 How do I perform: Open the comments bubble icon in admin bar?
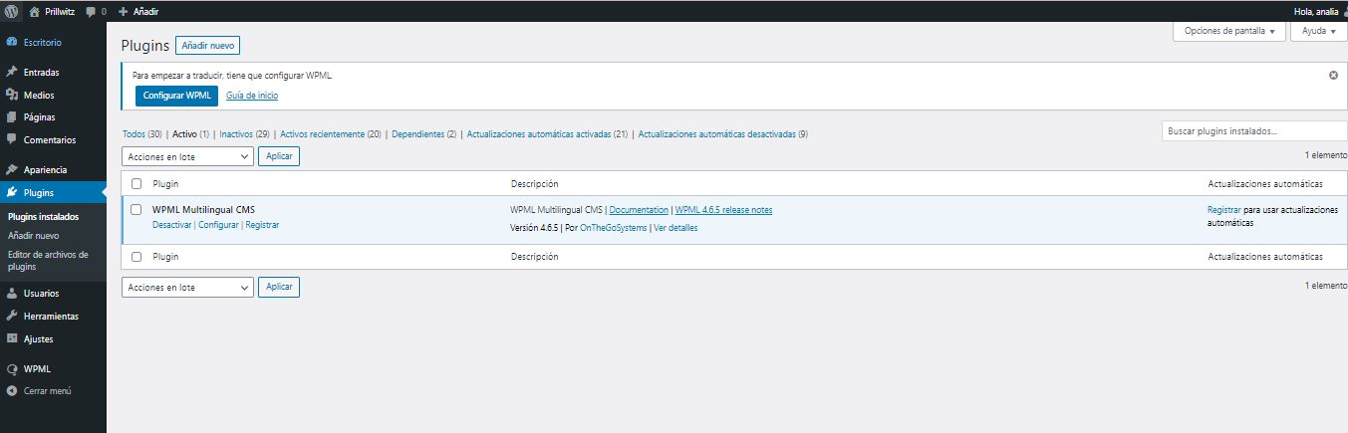(91, 12)
